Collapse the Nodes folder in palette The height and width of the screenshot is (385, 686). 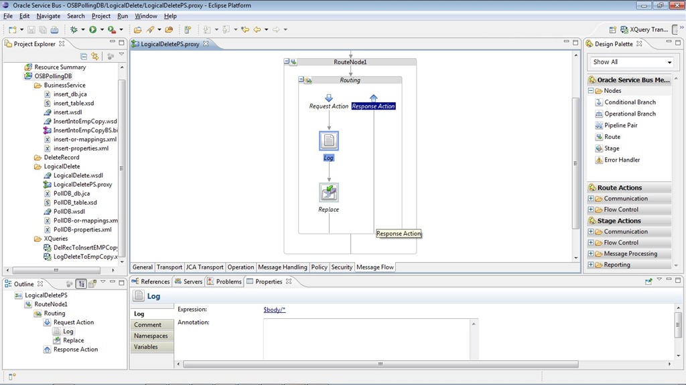point(591,91)
